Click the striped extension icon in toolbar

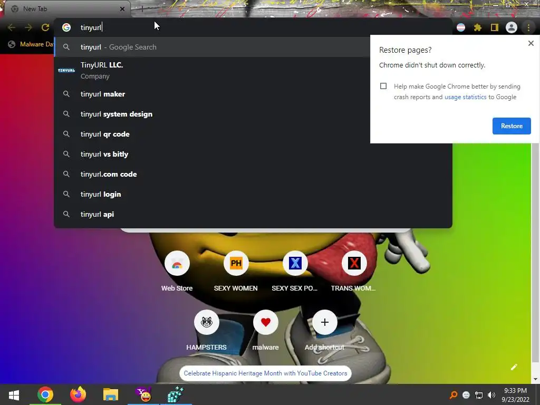pos(461,27)
